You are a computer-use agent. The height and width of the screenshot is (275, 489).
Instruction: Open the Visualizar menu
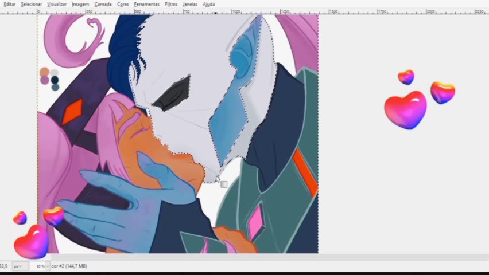coord(57,5)
